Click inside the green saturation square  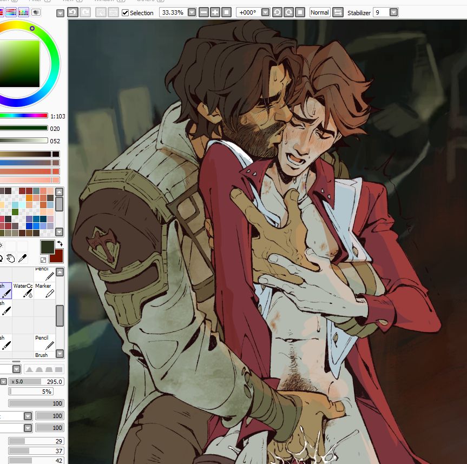coord(19,63)
